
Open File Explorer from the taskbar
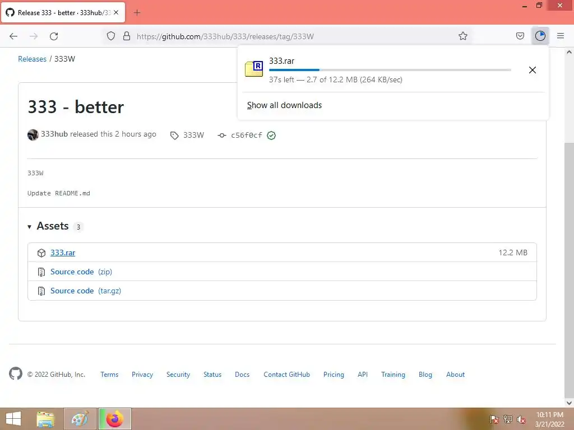point(45,419)
